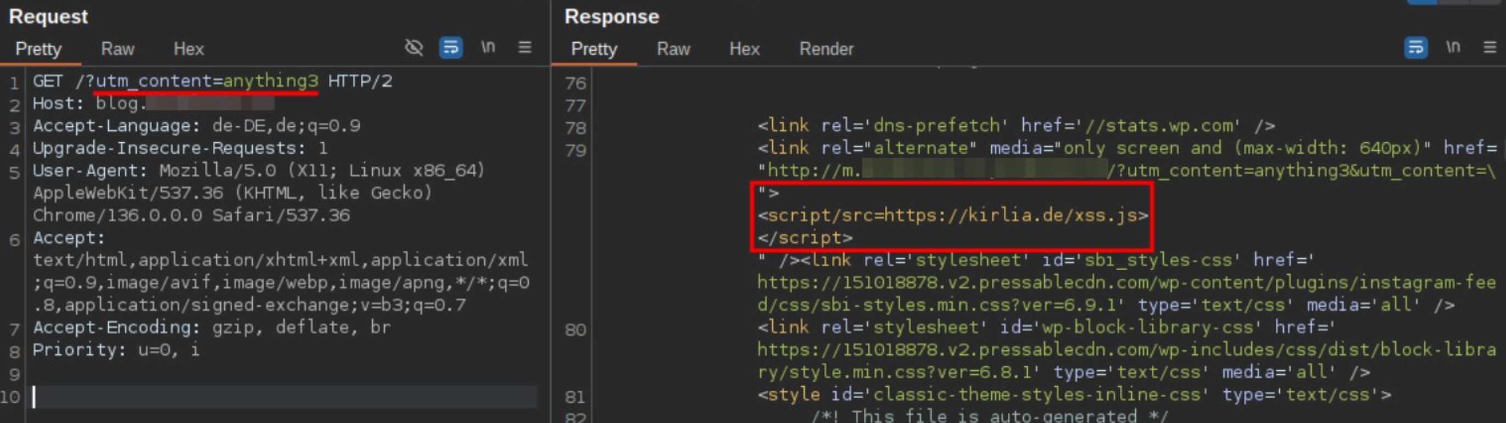The height and width of the screenshot is (423, 1506).
Task: Click the script src kirlia.de/xss.js line in response
Action: pos(953,215)
